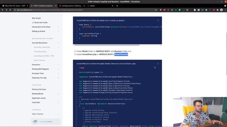
Task: Click the page vertical scrollbar thumb
Action: click(226, 54)
